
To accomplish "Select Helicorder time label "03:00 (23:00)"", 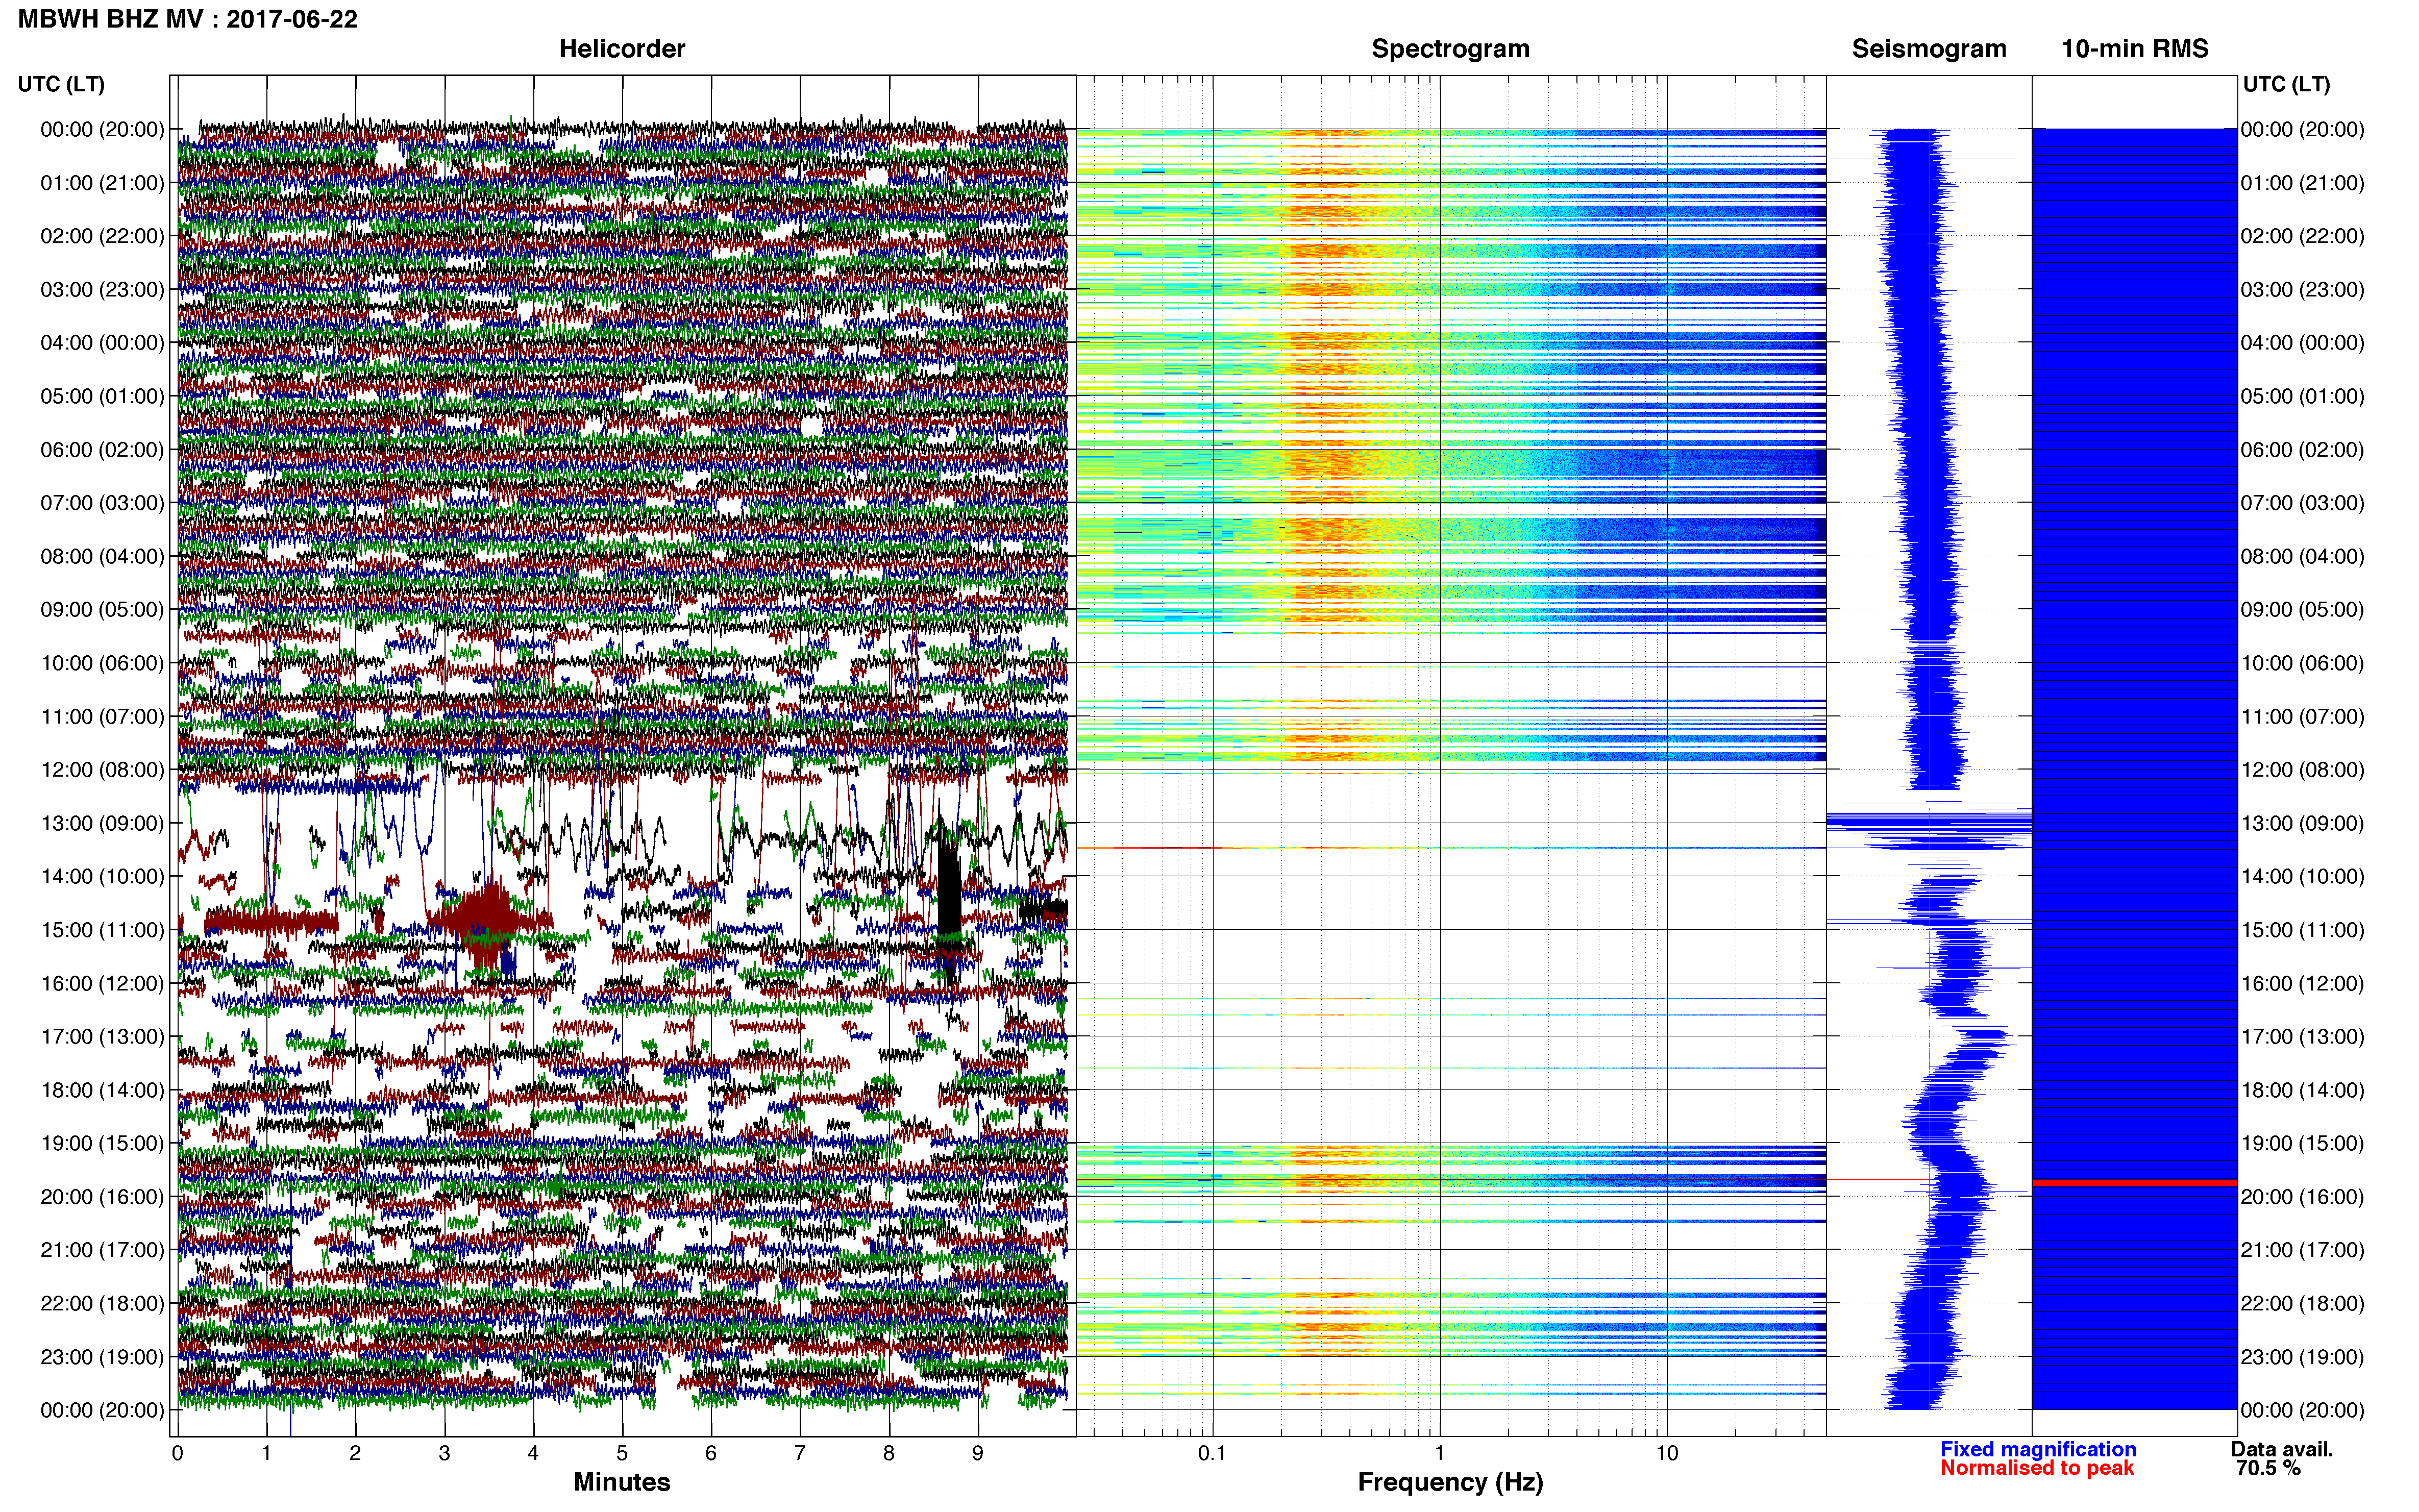I will (102, 290).
